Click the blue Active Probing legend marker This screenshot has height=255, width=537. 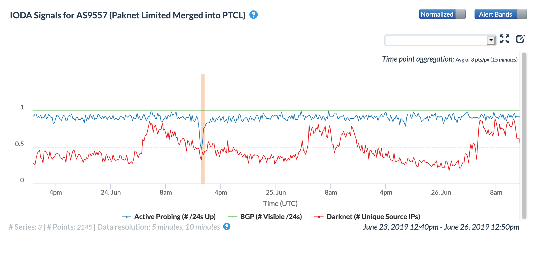tap(126, 217)
